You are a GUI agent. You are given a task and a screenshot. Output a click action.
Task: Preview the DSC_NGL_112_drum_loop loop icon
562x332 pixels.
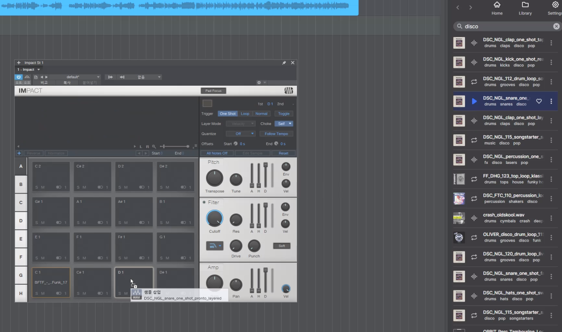474,82
